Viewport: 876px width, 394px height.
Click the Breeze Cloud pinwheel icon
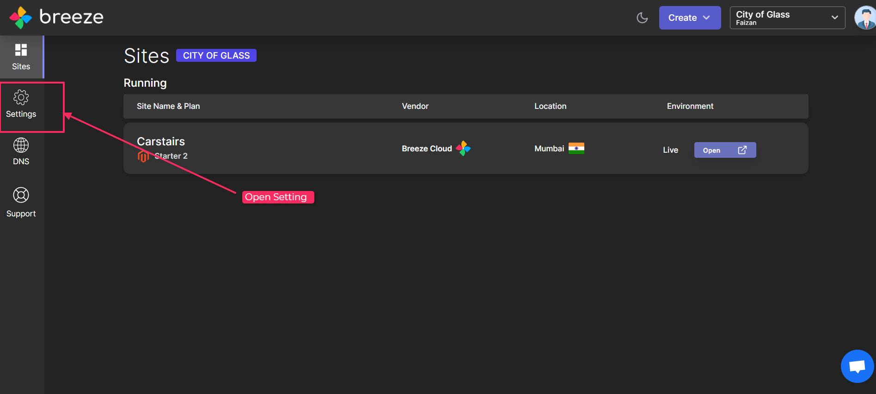(x=463, y=148)
